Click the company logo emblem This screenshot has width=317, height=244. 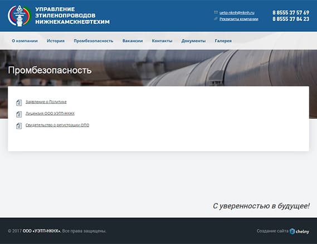click(19, 16)
